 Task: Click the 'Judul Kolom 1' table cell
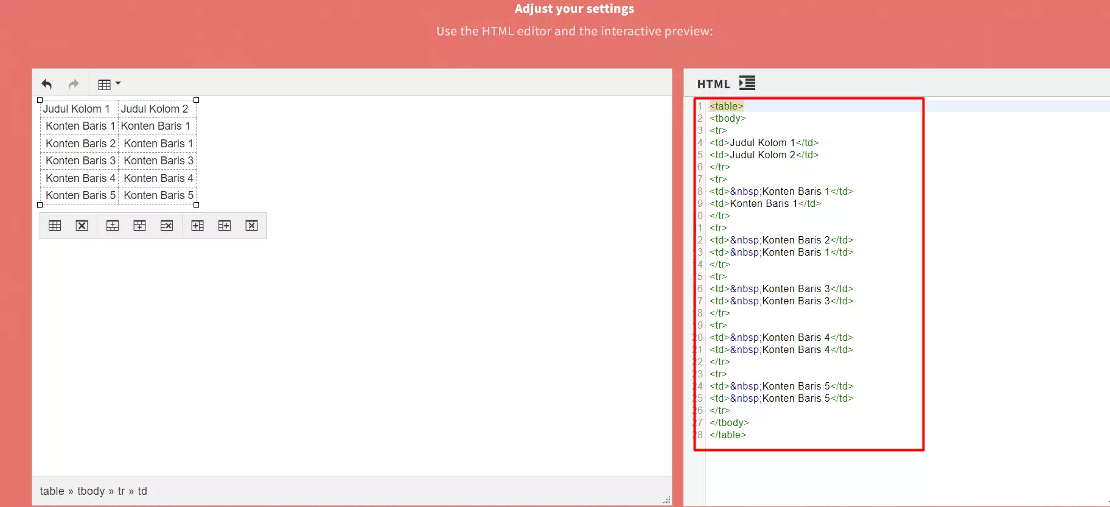(79, 109)
